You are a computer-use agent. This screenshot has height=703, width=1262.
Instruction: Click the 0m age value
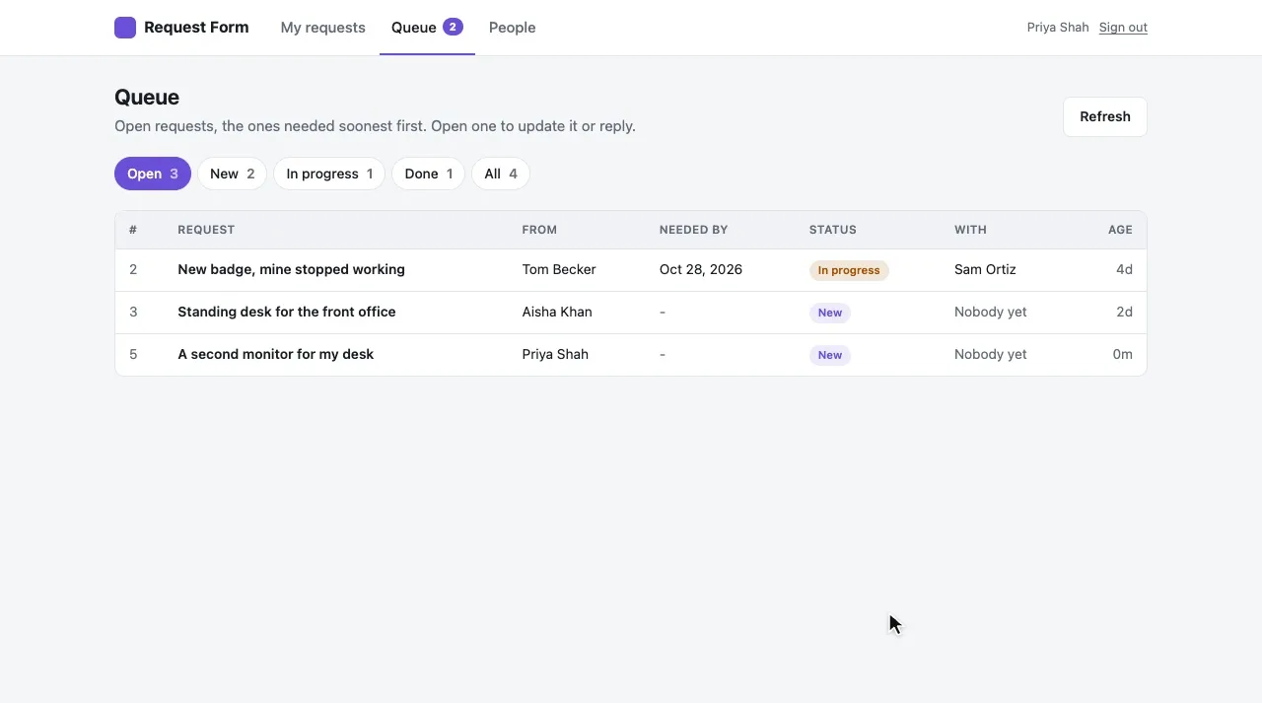[x=1123, y=354]
